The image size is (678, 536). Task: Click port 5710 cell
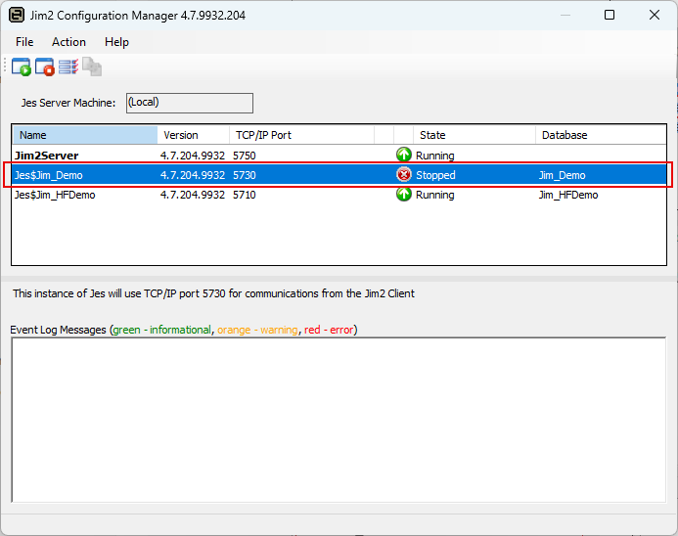click(245, 195)
